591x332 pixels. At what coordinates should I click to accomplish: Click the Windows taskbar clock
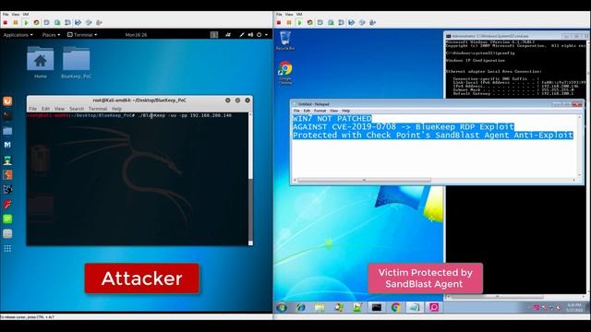pyautogui.click(x=574, y=307)
